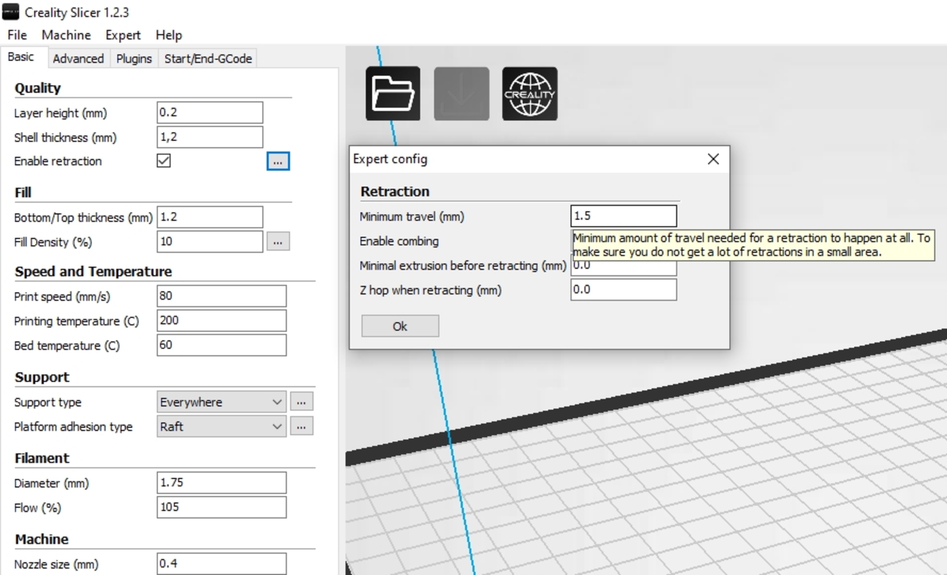Click the Fill Density input field
Screen dimensions: 947x575
coord(210,242)
